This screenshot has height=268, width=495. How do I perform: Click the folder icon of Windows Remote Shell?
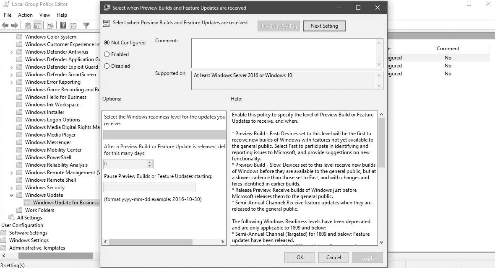(20, 180)
